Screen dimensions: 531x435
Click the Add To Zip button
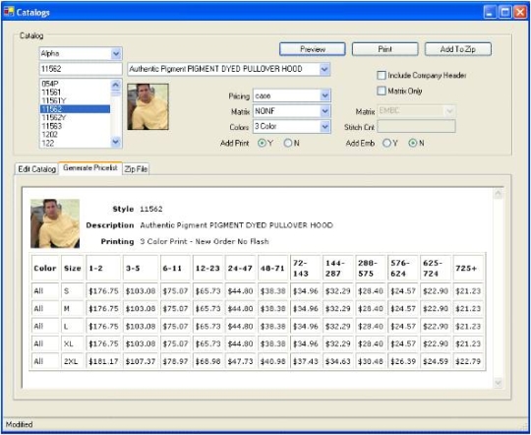[458, 49]
